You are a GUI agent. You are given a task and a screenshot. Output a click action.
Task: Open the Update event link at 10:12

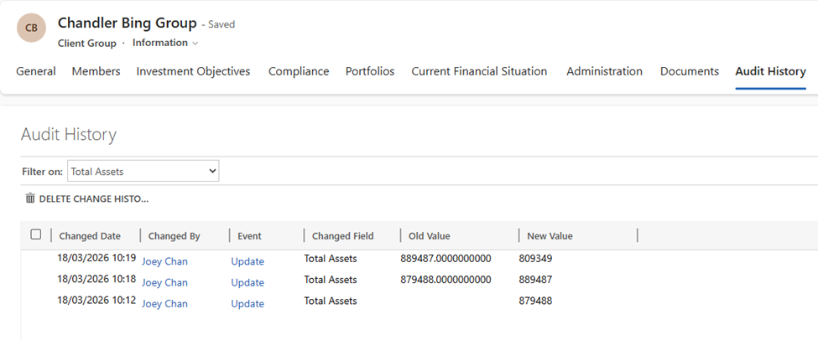tap(247, 303)
